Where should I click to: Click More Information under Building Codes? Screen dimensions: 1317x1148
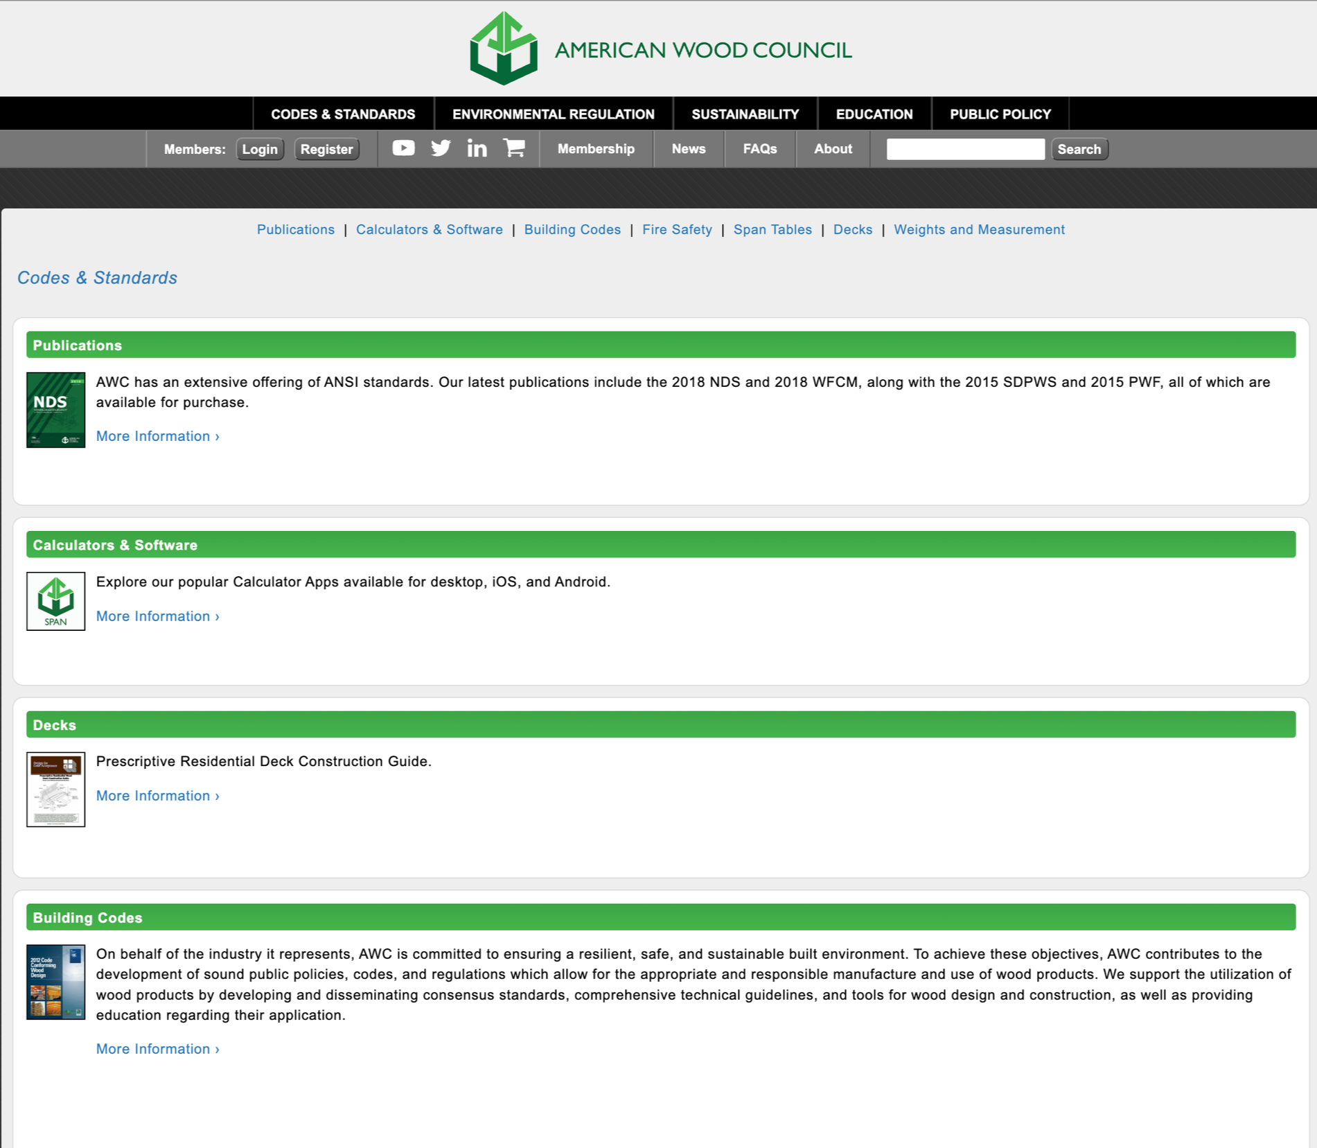pos(158,1049)
